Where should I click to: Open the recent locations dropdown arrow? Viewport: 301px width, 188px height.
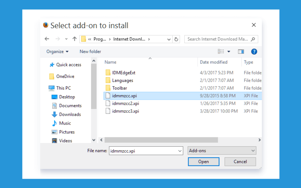pyautogui.click(x=66, y=39)
